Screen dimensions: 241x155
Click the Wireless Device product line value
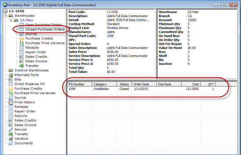coord(117,28)
